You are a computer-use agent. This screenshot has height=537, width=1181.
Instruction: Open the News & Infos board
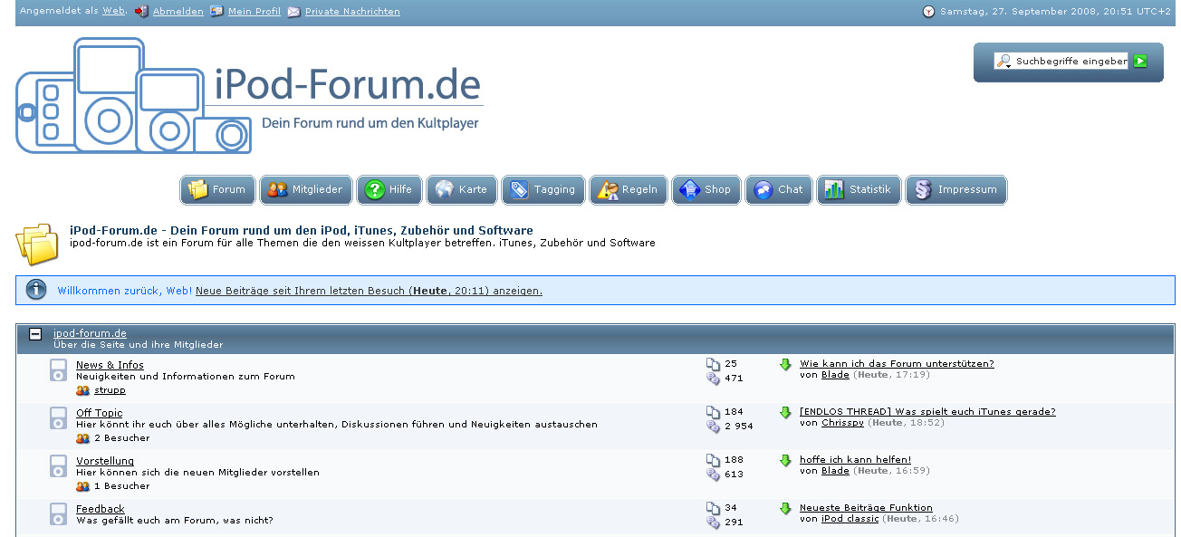point(110,365)
